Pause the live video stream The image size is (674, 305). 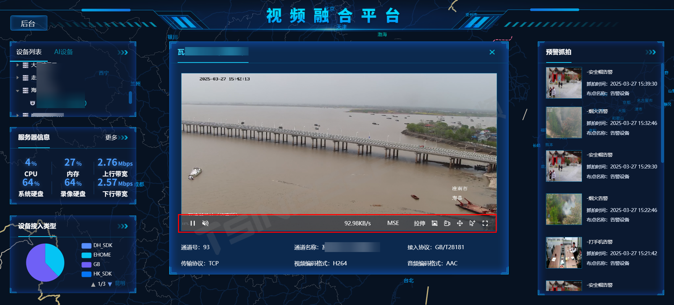(x=193, y=223)
